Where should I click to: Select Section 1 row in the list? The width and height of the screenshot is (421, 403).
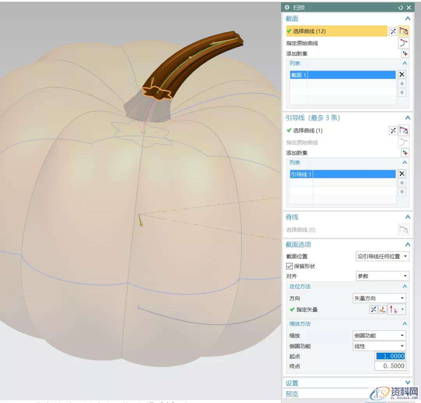(342, 75)
